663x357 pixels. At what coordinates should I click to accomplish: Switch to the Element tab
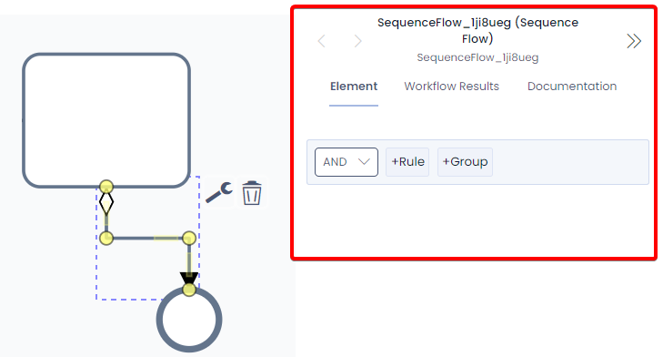point(354,87)
